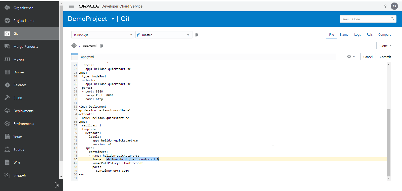This screenshot has height=191, width=402.
Task: Click line number 46 in gutter
Action: (x=75, y=159)
